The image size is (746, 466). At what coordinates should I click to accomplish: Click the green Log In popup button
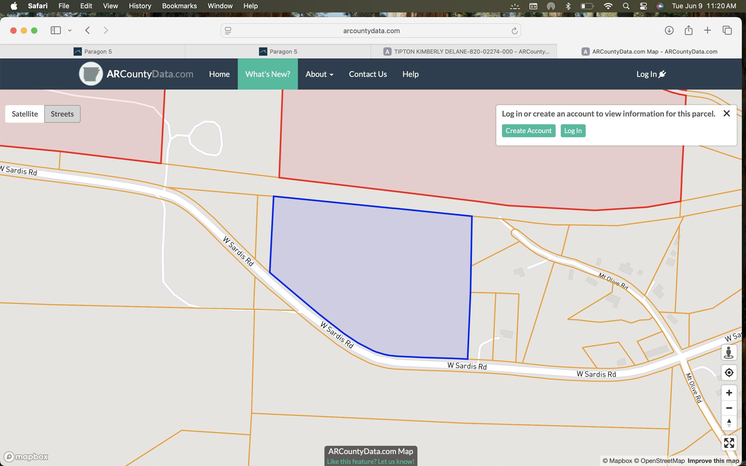(573, 131)
